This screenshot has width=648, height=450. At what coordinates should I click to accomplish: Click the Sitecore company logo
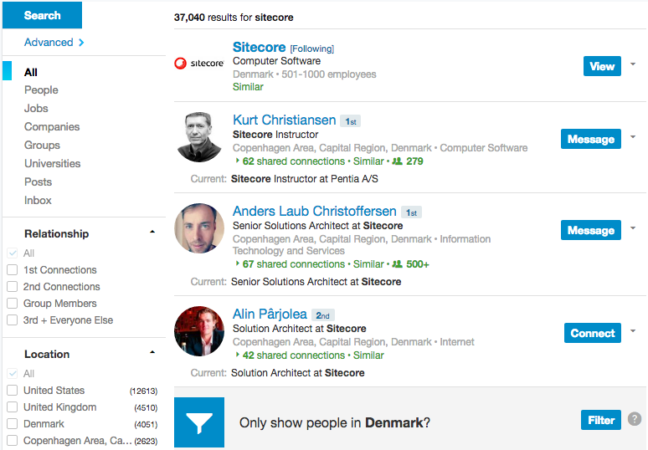click(198, 64)
